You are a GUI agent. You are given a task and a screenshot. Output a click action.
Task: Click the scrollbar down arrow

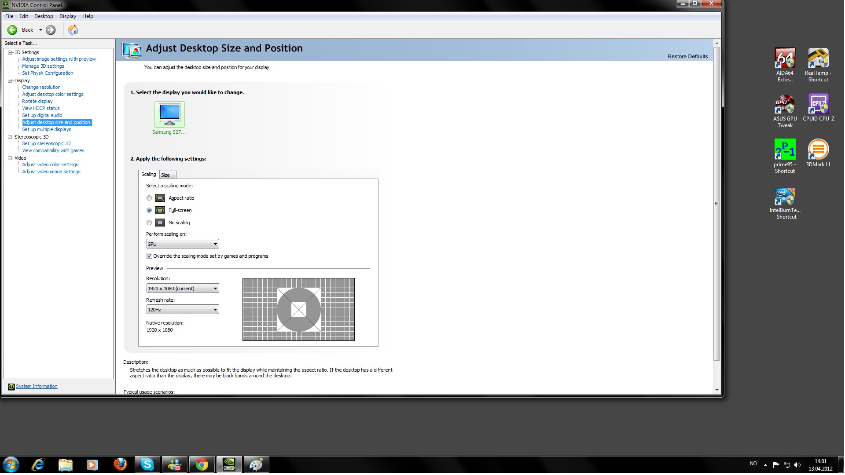tap(716, 390)
